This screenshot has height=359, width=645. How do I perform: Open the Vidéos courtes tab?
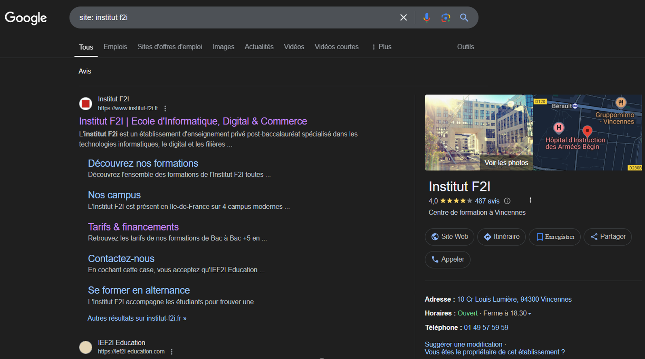(x=336, y=47)
